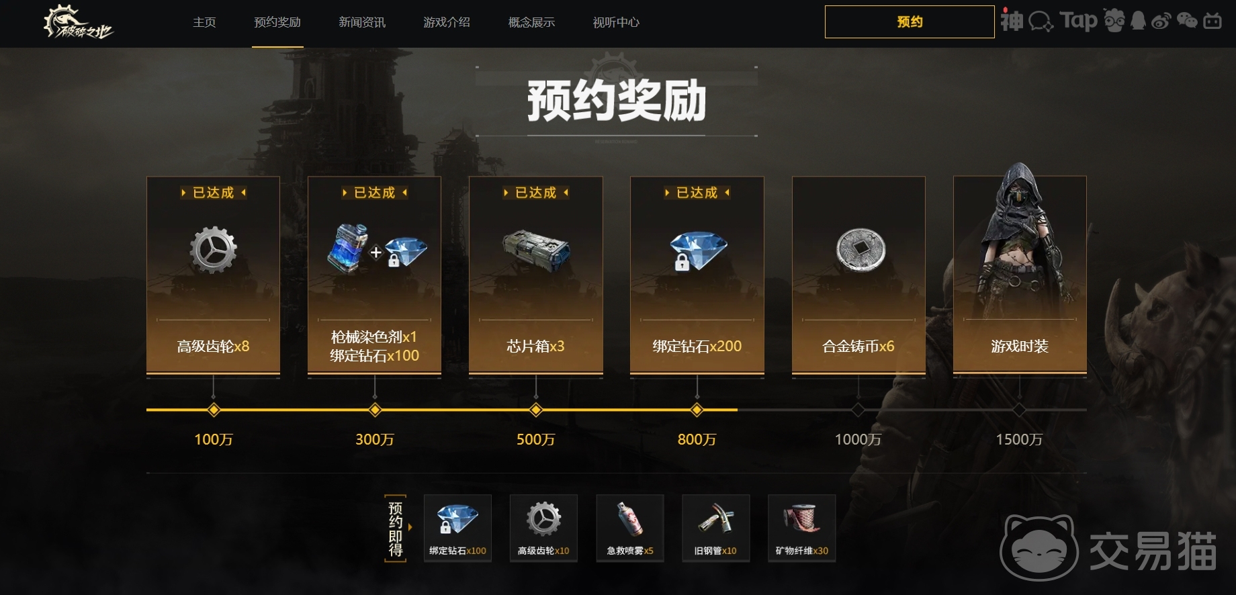This screenshot has height=595, width=1236.
Task: Click the game logo at top left
Action: click(x=78, y=23)
